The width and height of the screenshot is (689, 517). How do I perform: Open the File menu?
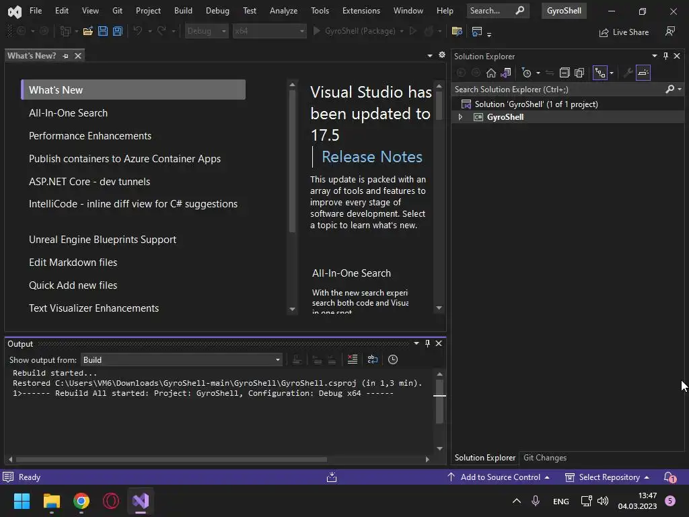point(36,11)
